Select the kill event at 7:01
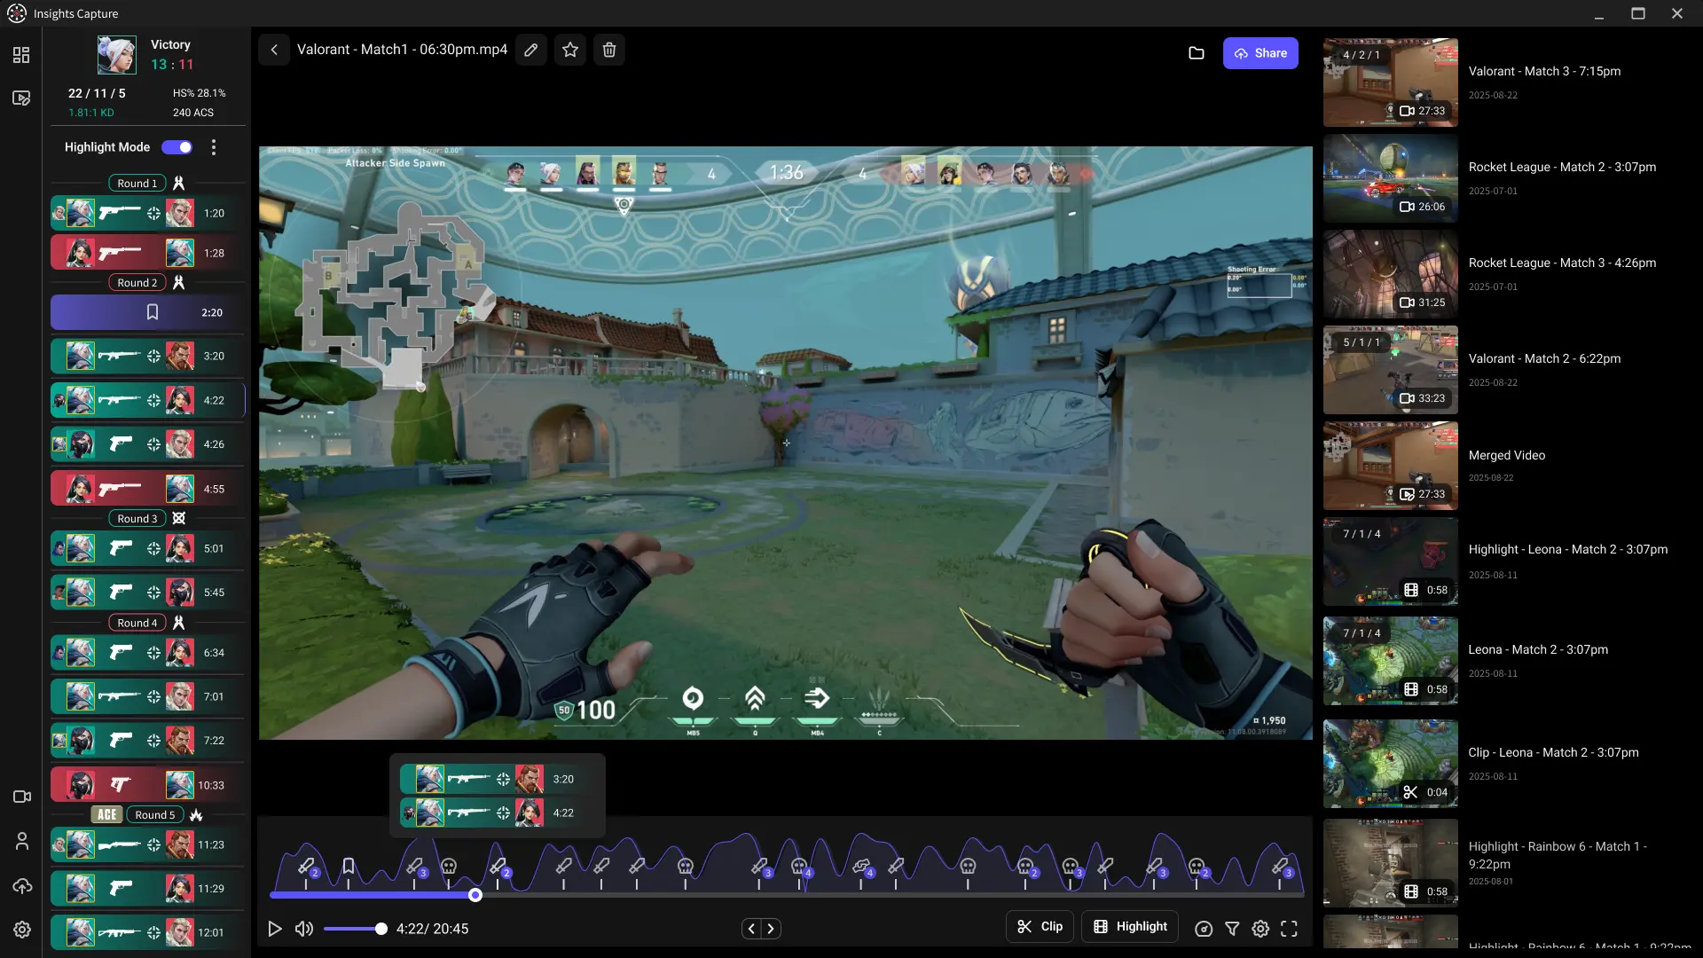Screen dimensions: 1703x958 pos(147,697)
